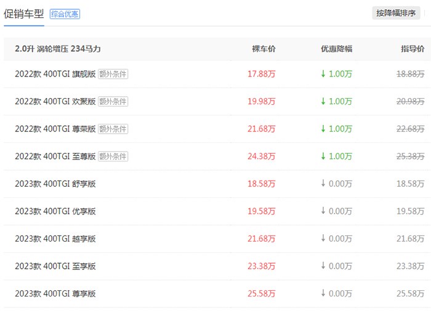This screenshot has width=431, height=315.
Task: Open 2023款 400TGI 优享版 model link
Action: pyautogui.click(x=55, y=211)
